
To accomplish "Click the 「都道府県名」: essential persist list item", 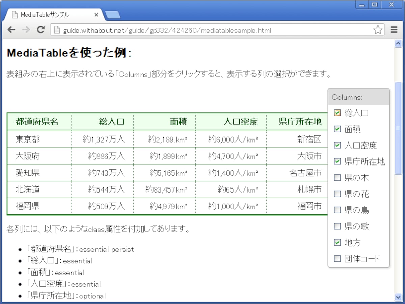I will pyautogui.click(x=81, y=249).
